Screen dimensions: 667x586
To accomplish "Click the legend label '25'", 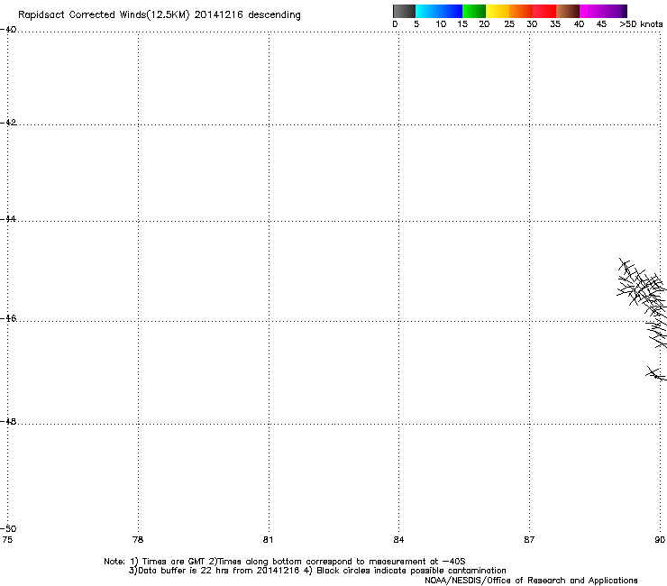I will pos(509,24).
